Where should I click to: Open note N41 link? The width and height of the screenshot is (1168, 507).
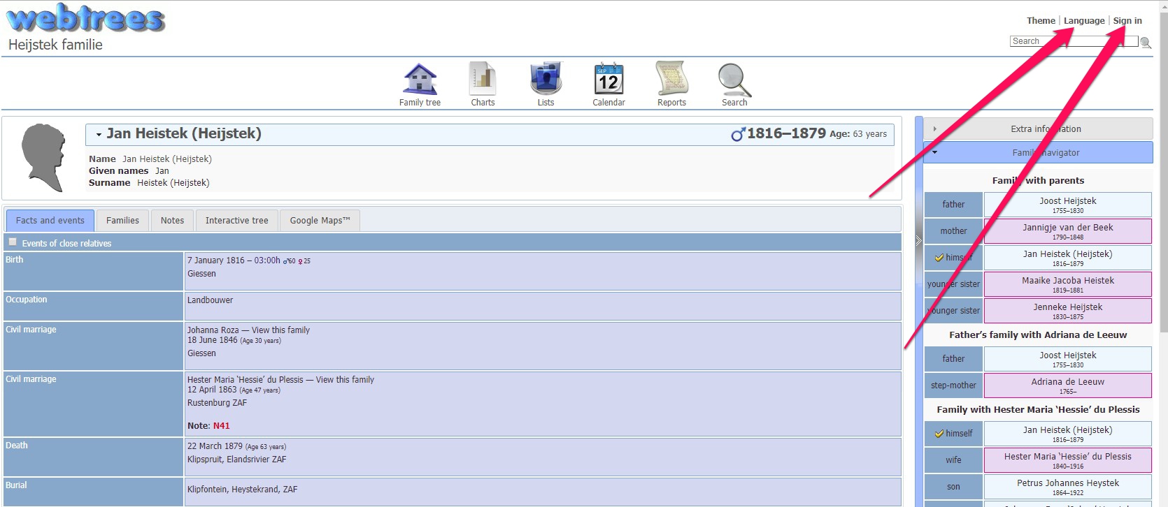pyautogui.click(x=221, y=426)
